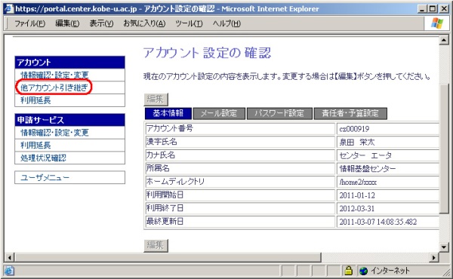The height and width of the screenshot is (279, 453).
Task: Click the 編集 button above the tabs
Action: 156,100
